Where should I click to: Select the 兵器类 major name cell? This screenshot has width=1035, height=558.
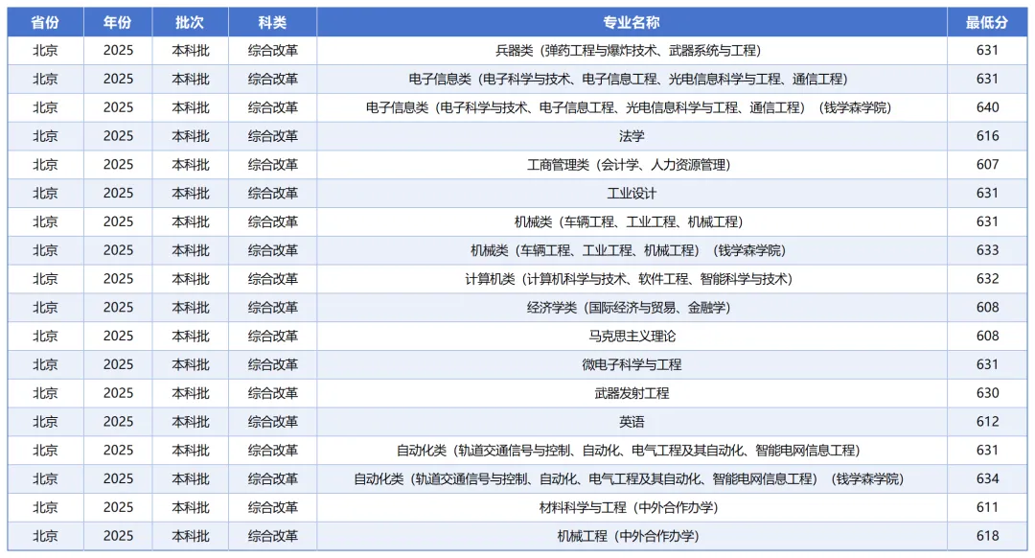click(x=632, y=51)
